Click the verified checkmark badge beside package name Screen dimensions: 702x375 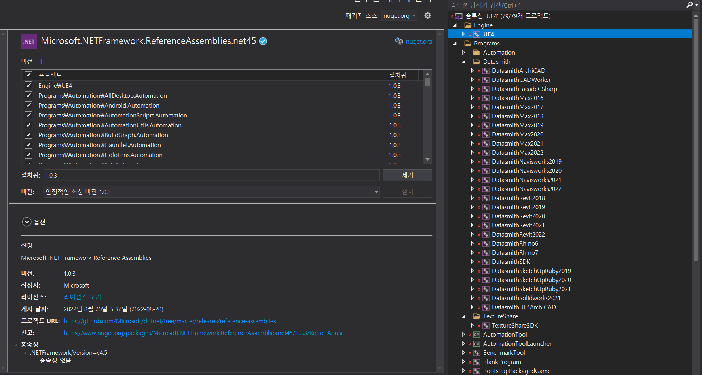pyautogui.click(x=263, y=41)
